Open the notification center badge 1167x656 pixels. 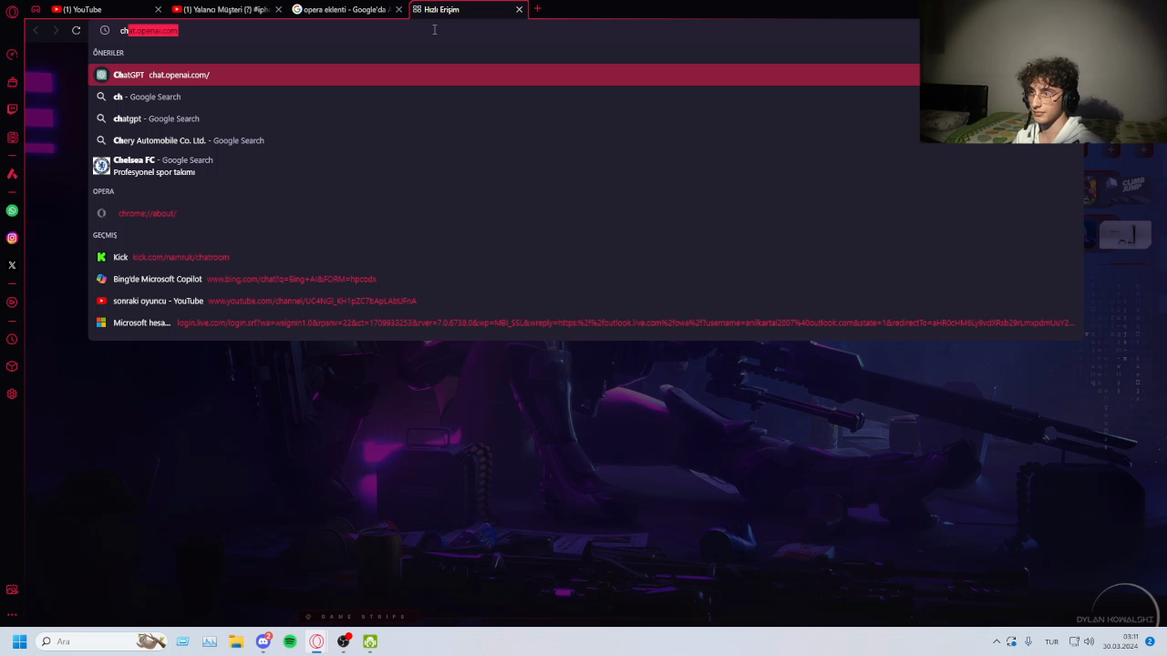[1150, 641]
